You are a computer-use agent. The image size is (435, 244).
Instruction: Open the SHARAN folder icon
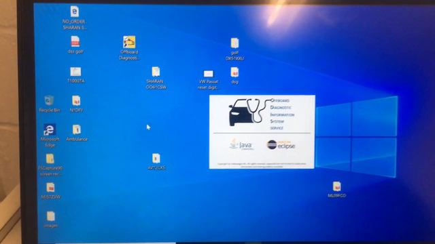tap(156, 72)
